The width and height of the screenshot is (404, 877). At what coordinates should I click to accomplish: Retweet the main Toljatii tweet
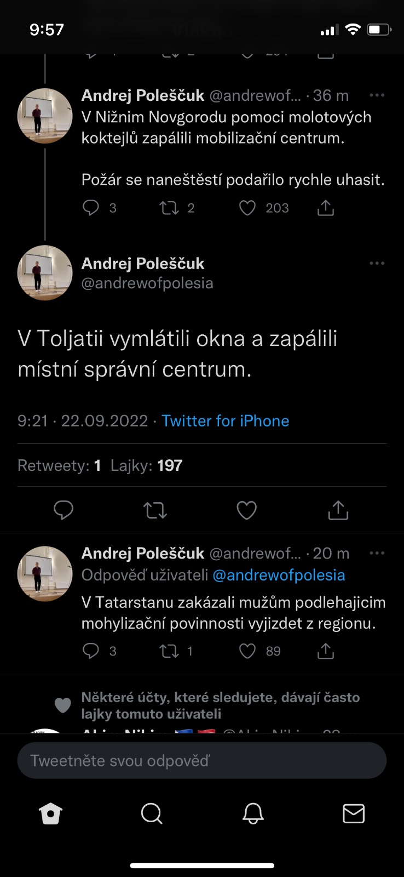pyautogui.click(x=155, y=510)
